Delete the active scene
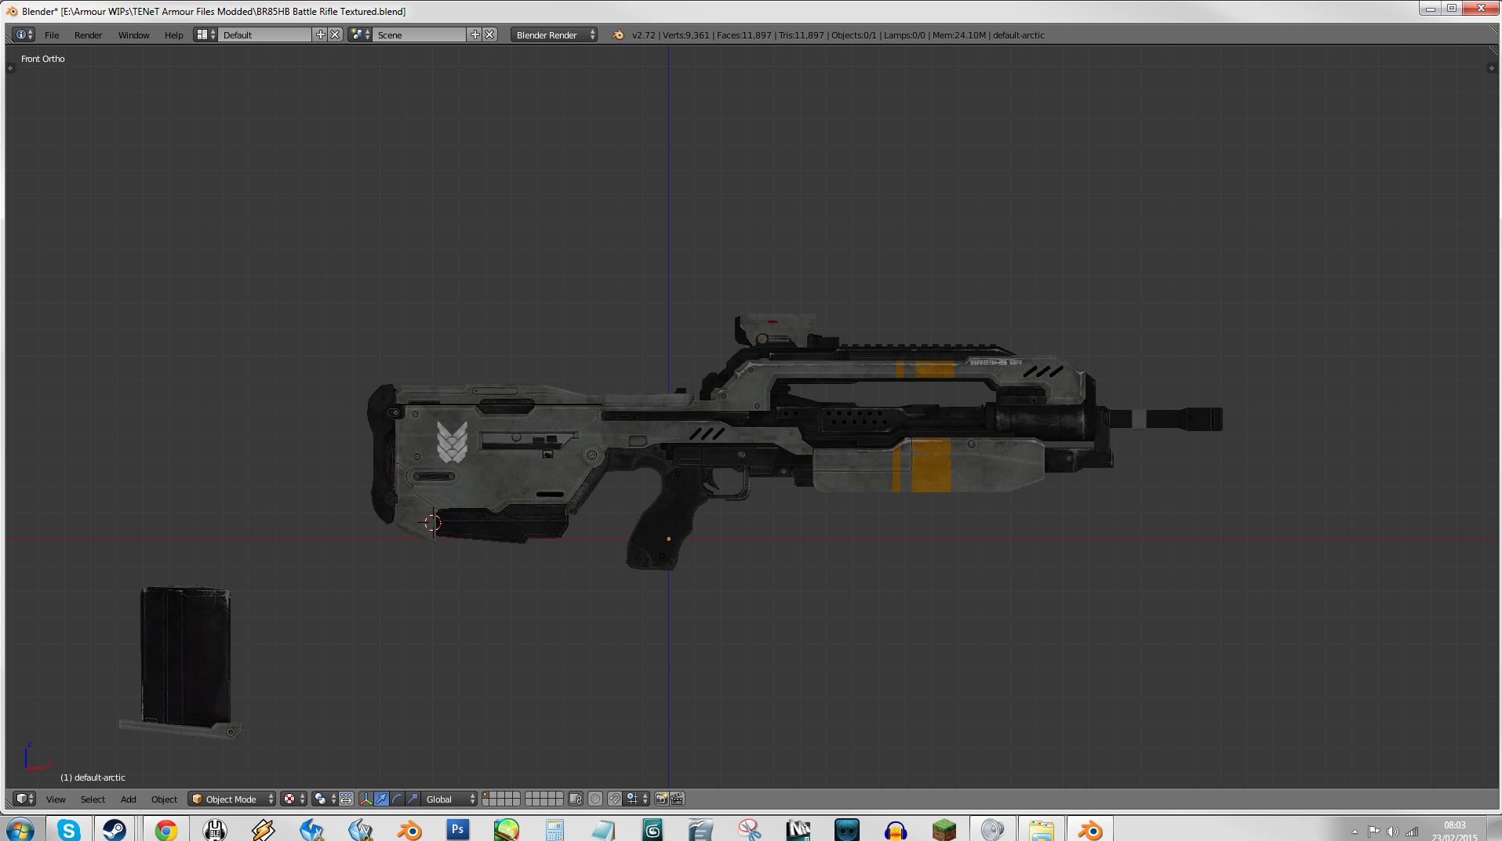The image size is (1502, 841). tap(489, 34)
